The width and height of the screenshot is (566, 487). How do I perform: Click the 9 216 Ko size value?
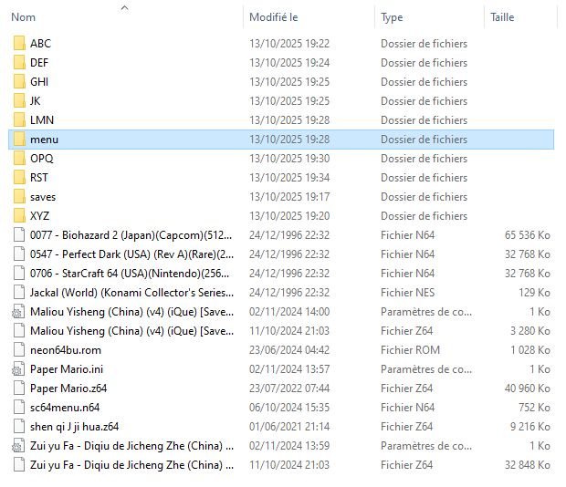(x=529, y=427)
